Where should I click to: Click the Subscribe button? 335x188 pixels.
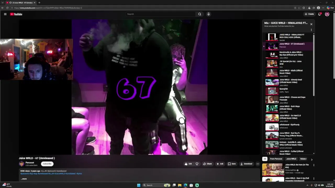[x=47, y=164]
